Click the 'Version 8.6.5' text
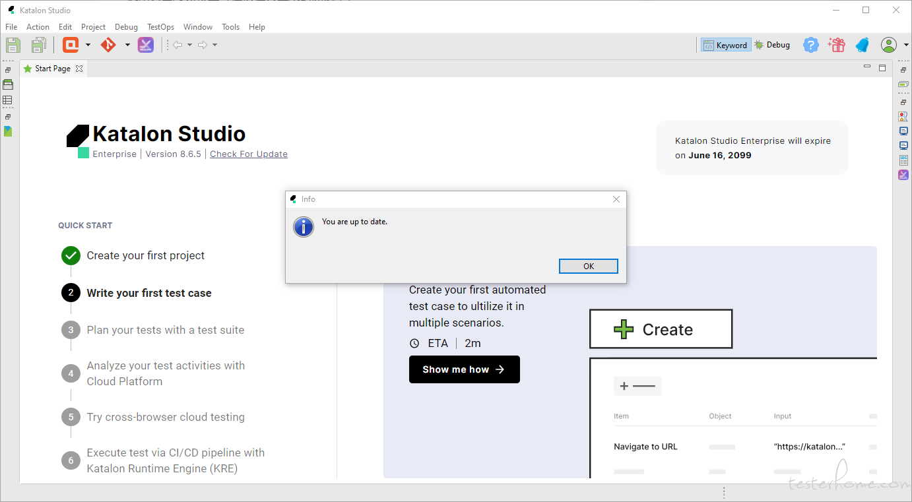The width and height of the screenshot is (912, 502). pyautogui.click(x=173, y=154)
